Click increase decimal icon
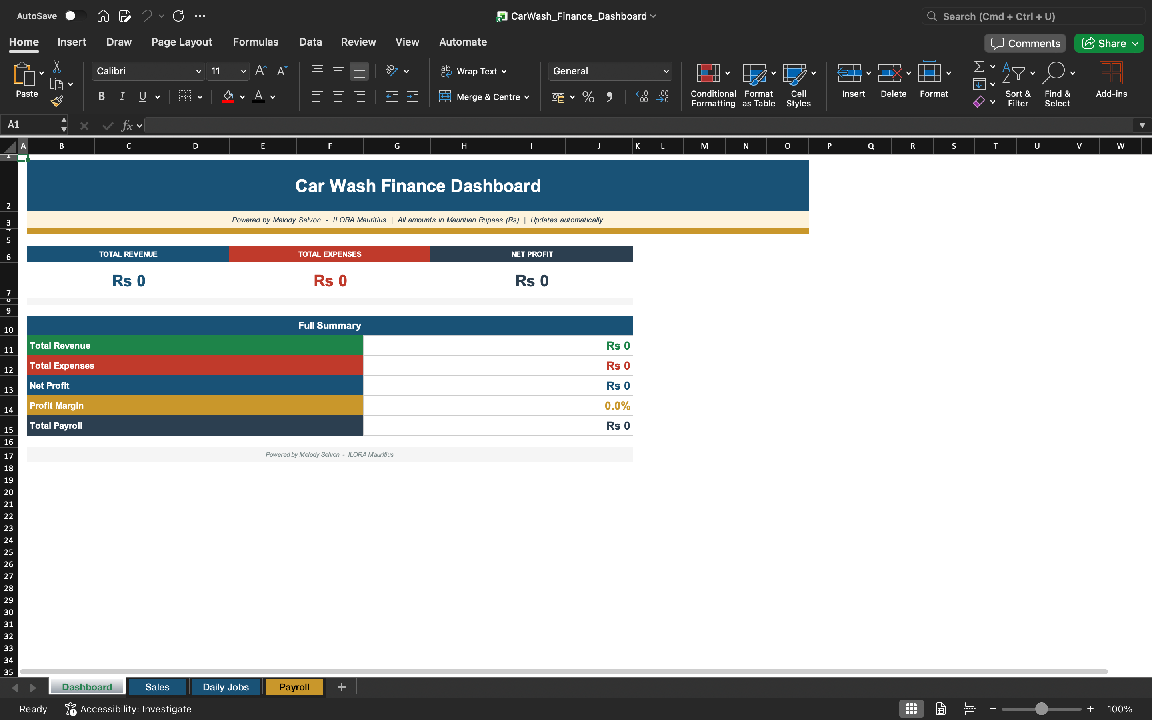Screen dimensions: 1152x720 (642, 97)
